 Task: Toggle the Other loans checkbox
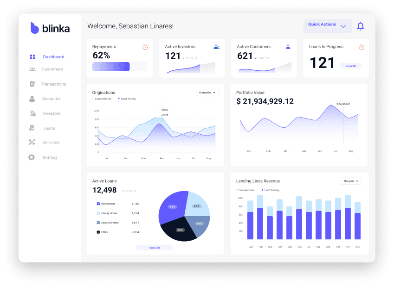click(x=98, y=232)
